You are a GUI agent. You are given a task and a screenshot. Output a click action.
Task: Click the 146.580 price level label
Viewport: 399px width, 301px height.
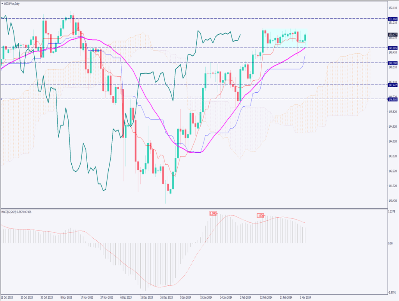point(392,99)
